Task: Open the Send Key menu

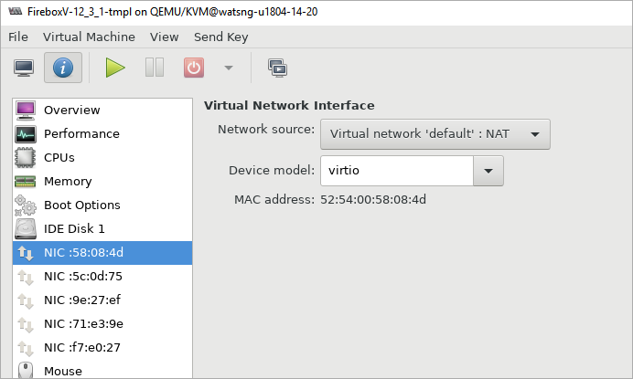Action: (x=220, y=37)
